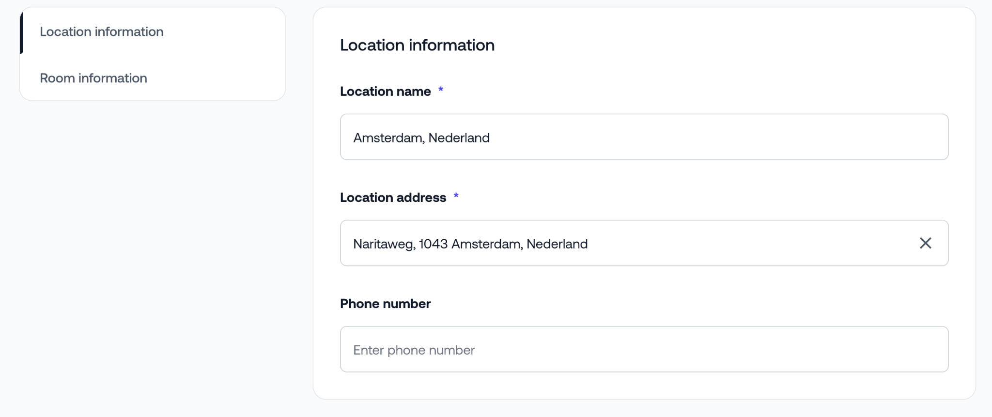The width and height of the screenshot is (992, 417).
Task: Place cursor on "Naritaweg" in address field
Action: click(x=384, y=244)
